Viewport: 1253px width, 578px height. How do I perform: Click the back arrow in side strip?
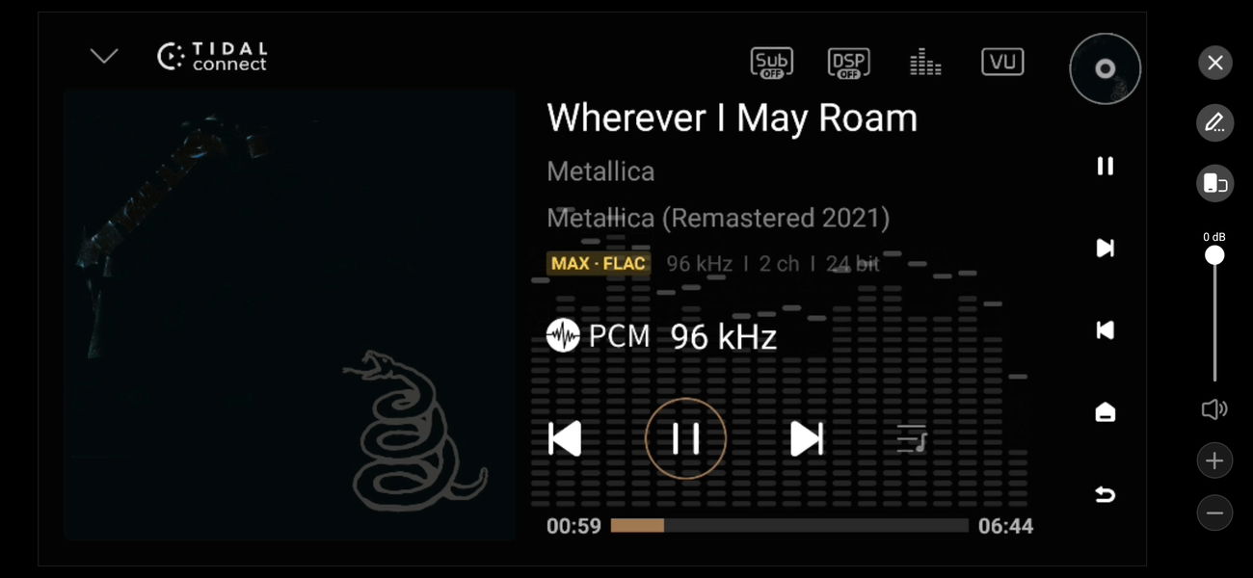(1106, 494)
